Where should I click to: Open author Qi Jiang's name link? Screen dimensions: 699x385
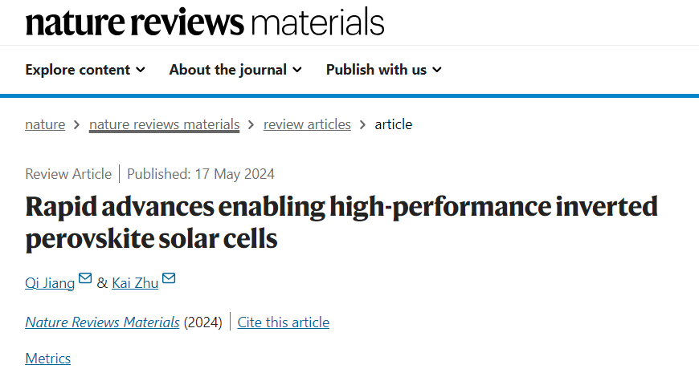pos(50,282)
